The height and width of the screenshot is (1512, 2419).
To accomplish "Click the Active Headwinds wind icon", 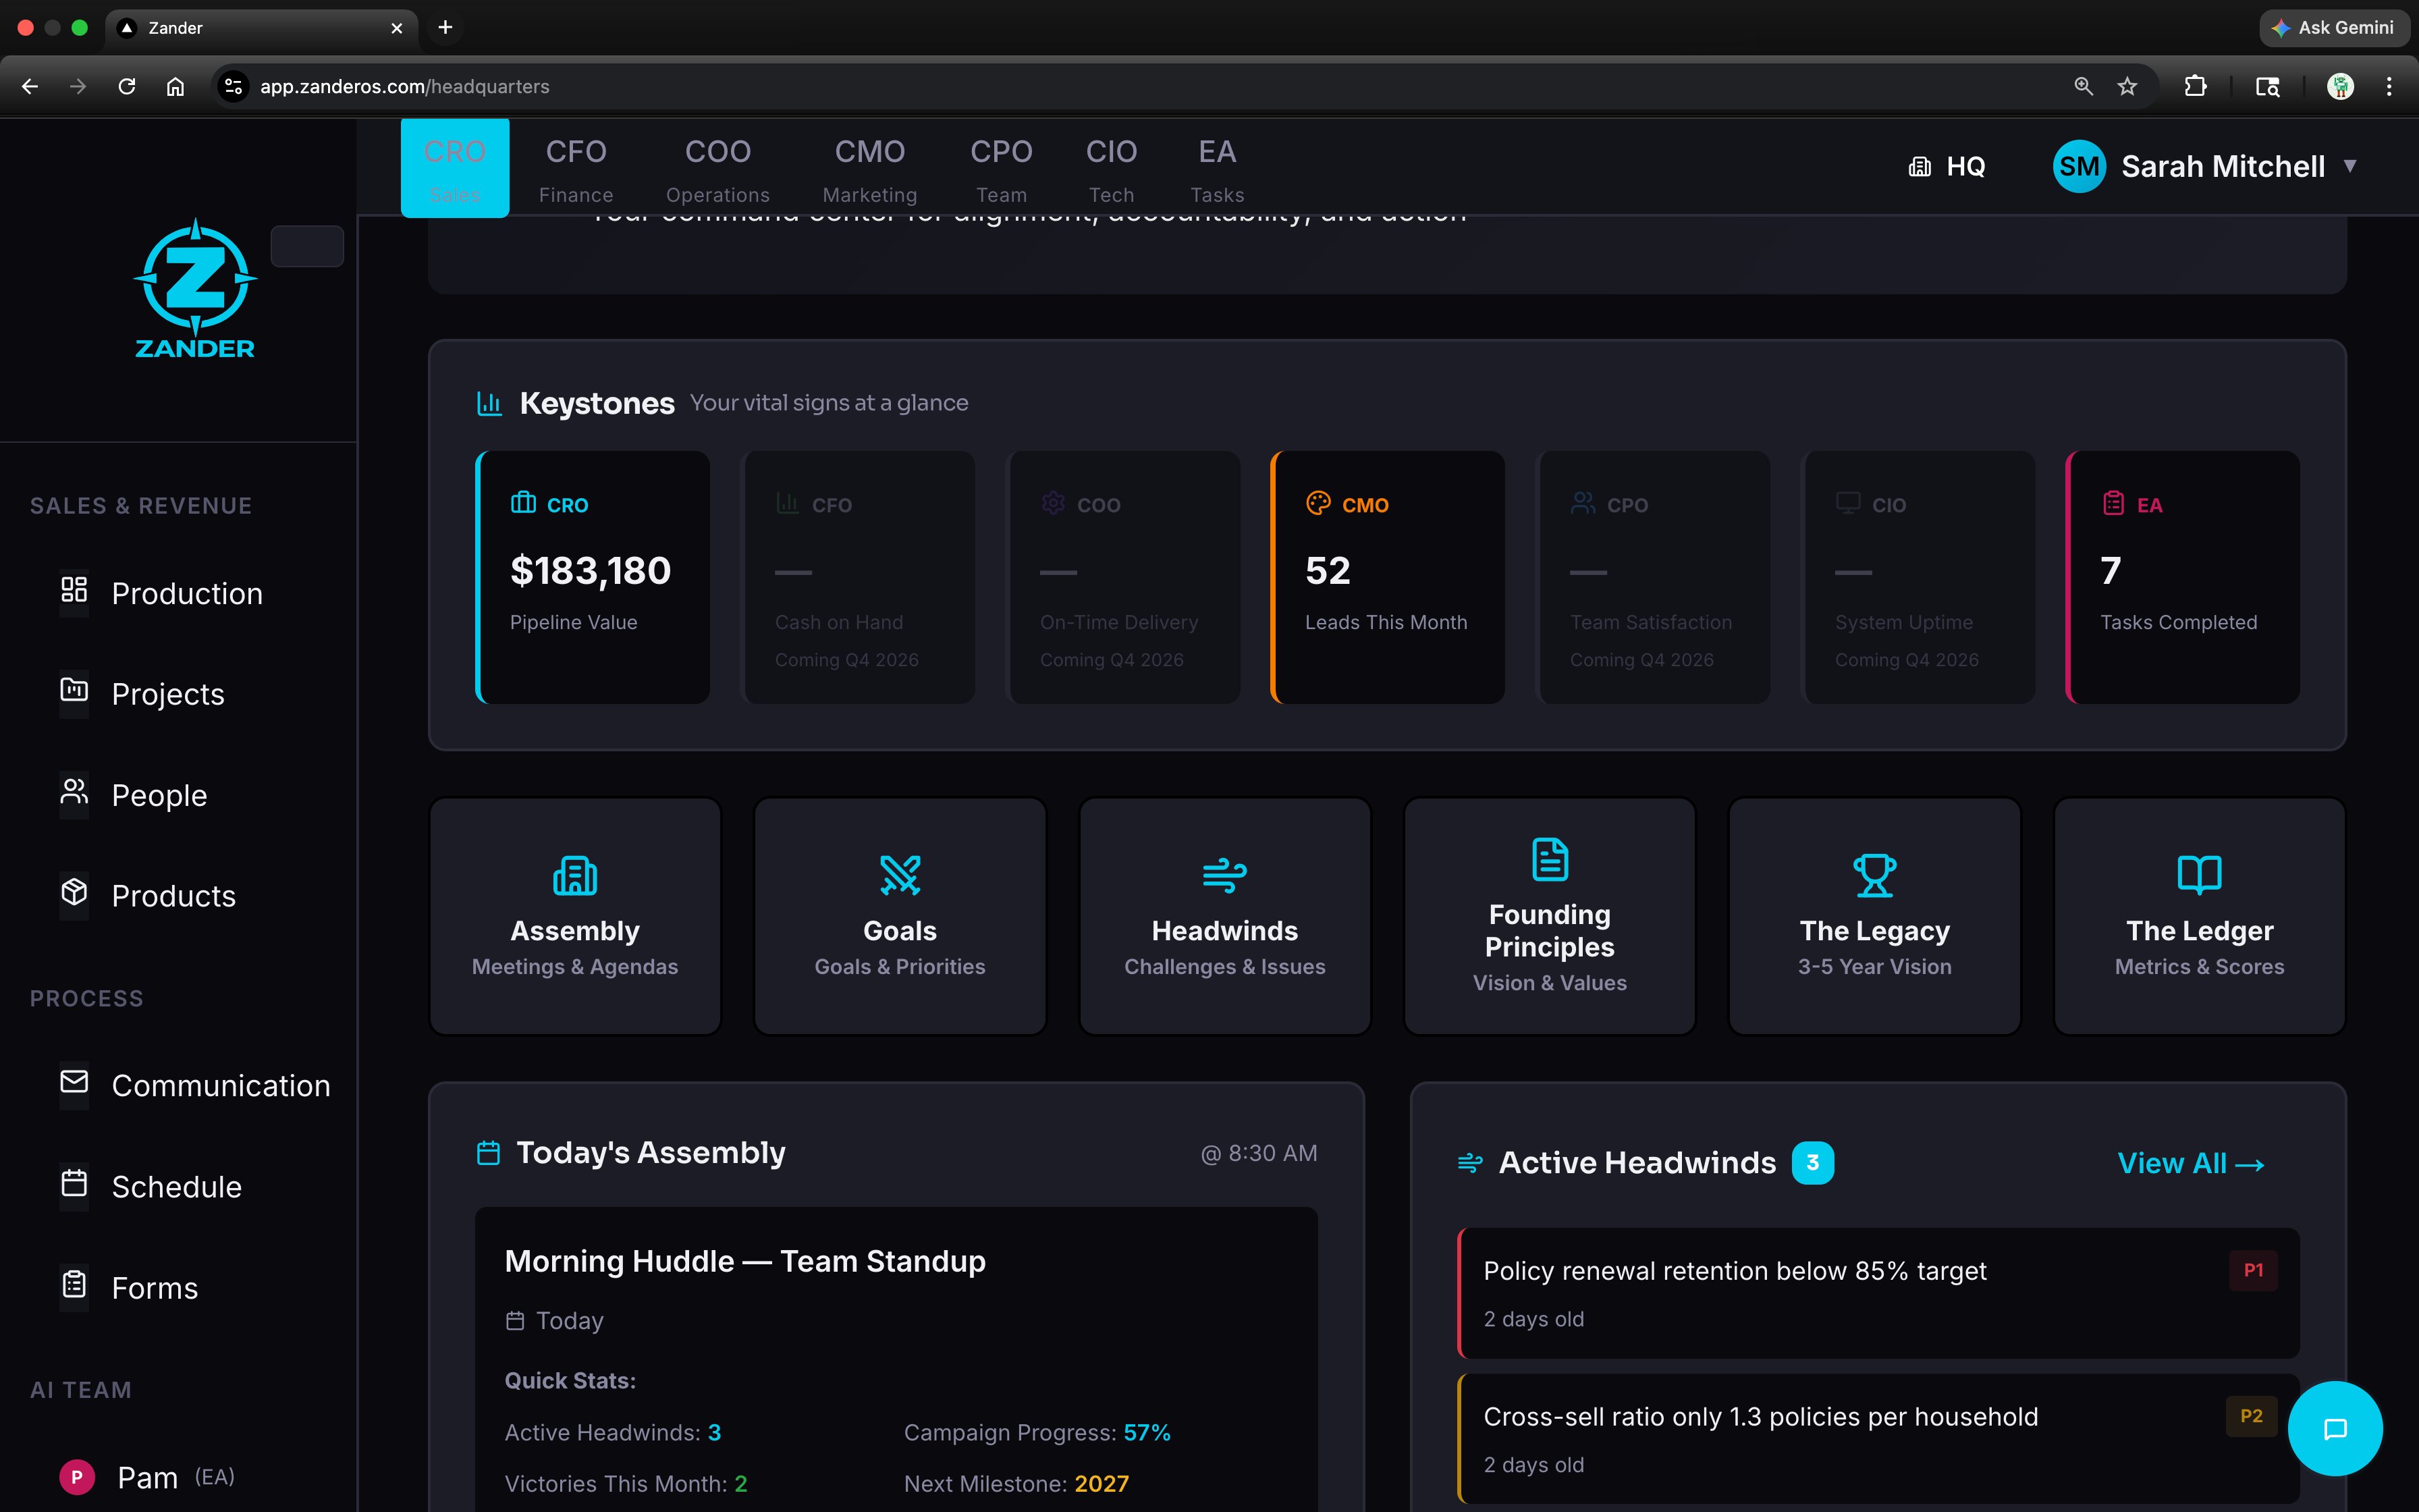I will pyautogui.click(x=1471, y=1162).
